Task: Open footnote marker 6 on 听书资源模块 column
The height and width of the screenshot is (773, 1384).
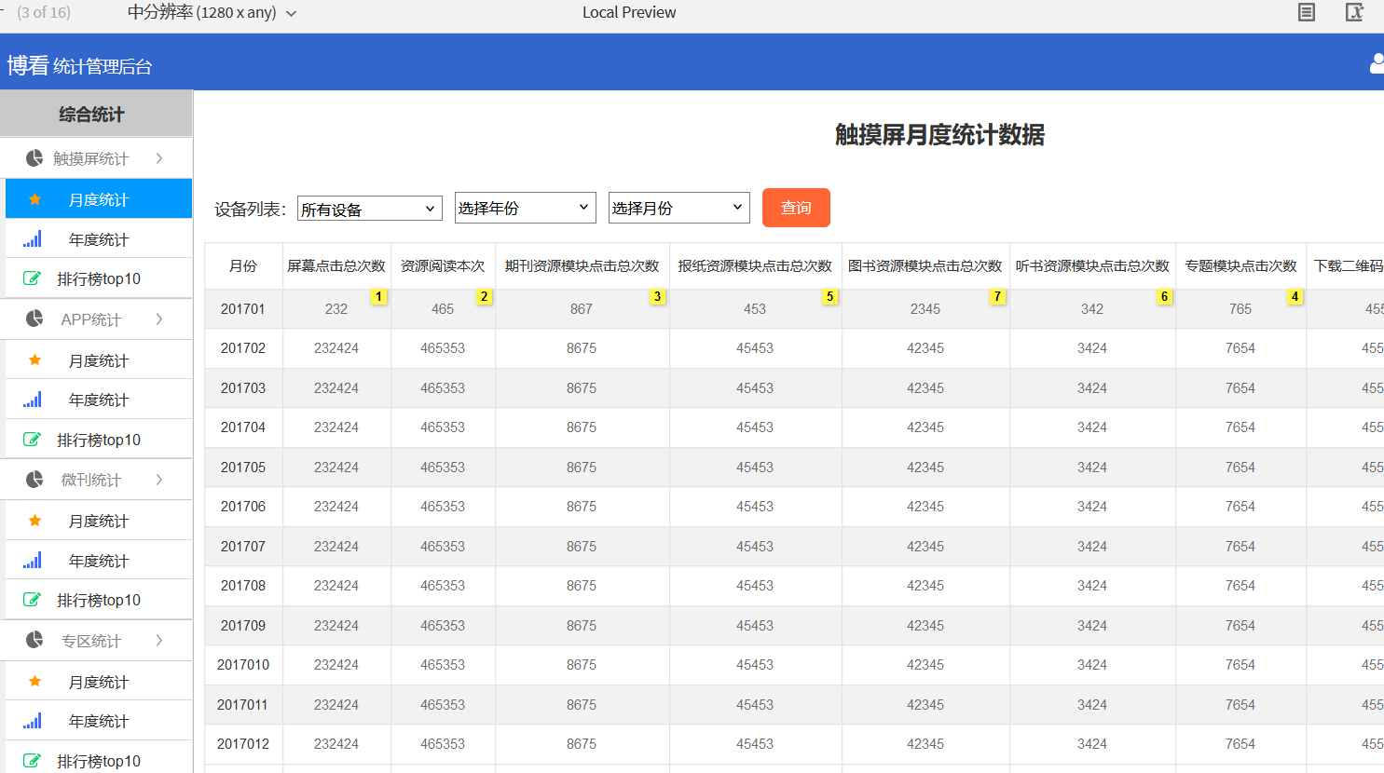Action: click(1164, 296)
